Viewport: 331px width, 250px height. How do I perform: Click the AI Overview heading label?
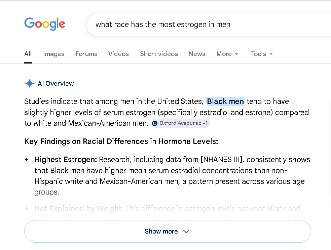tap(56, 83)
